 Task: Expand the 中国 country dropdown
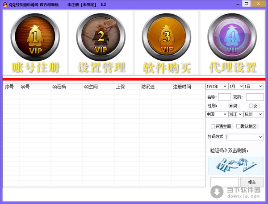(217, 114)
